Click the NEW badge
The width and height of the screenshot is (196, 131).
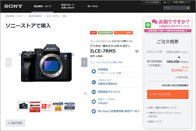[93, 33]
